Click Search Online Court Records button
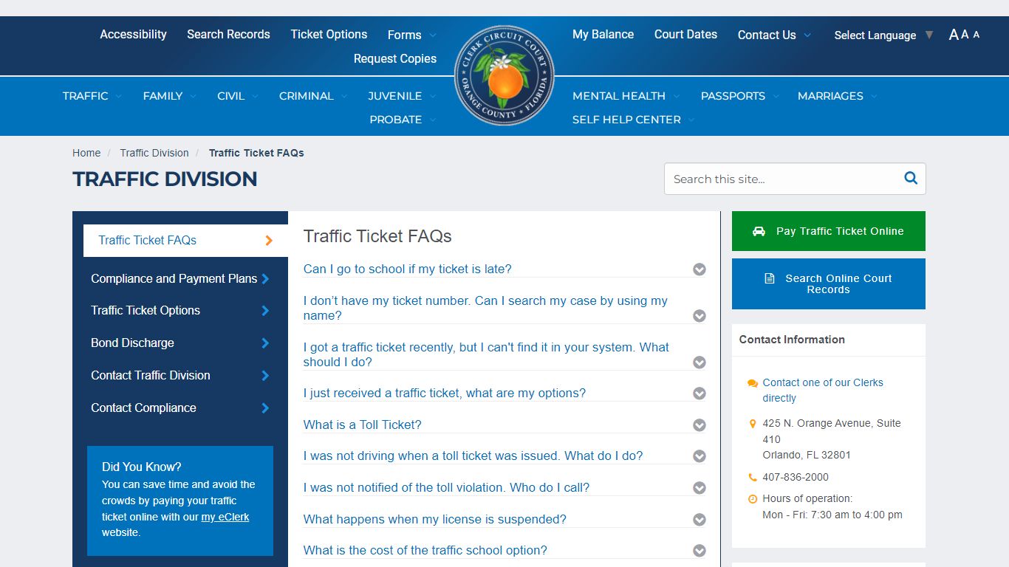Viewport: 1009px width, 567px height. point(829,283)
